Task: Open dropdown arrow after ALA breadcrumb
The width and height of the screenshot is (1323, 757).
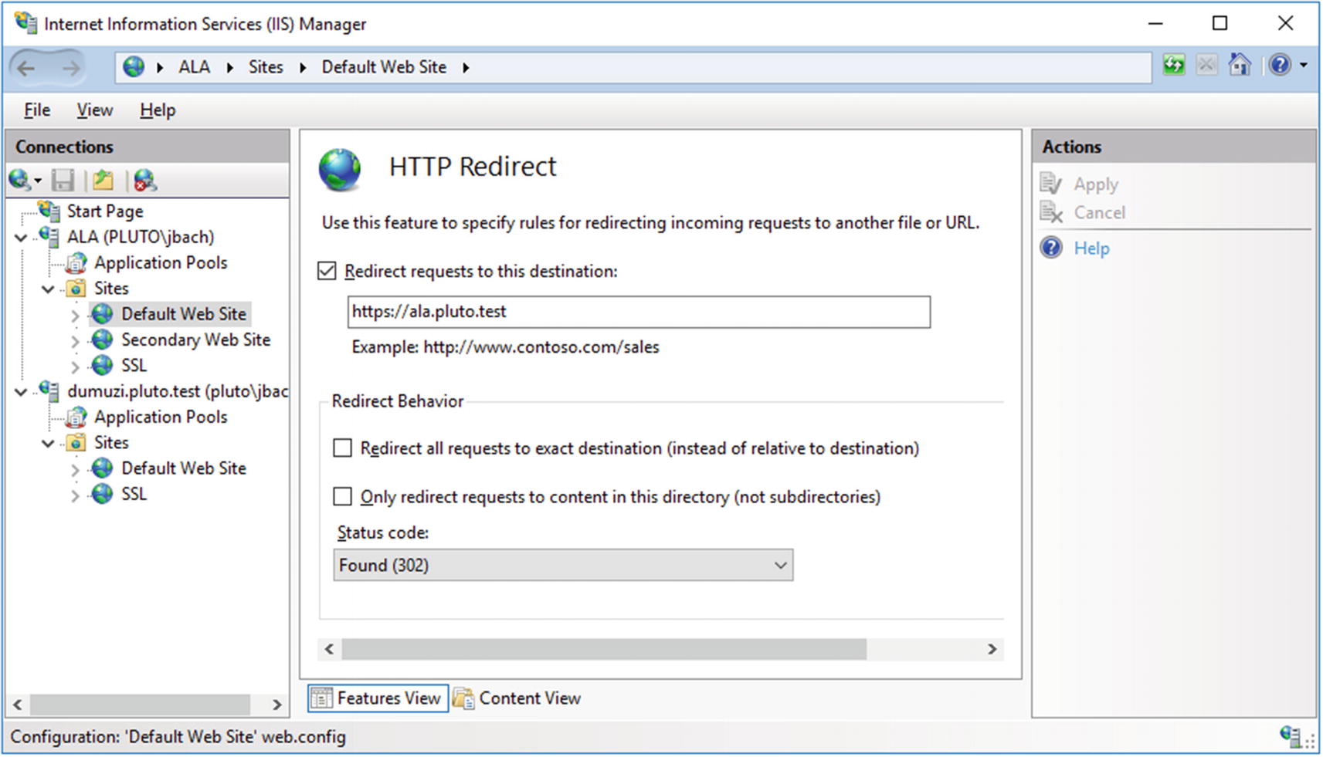Action: 229,67
